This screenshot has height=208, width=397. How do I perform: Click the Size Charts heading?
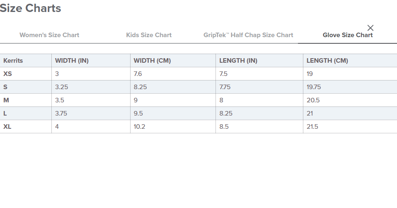pos(30,8)
